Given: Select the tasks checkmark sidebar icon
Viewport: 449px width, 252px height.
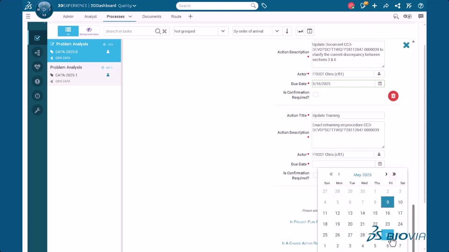Looking at the screenshot, I should click(x=37, y=38).
